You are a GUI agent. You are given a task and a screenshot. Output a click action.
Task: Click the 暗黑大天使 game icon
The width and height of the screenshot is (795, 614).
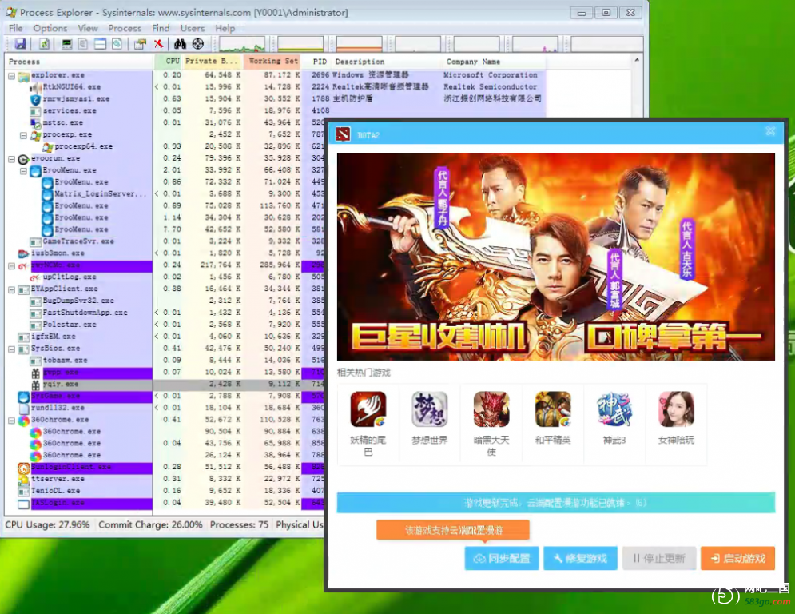point(491,409)
